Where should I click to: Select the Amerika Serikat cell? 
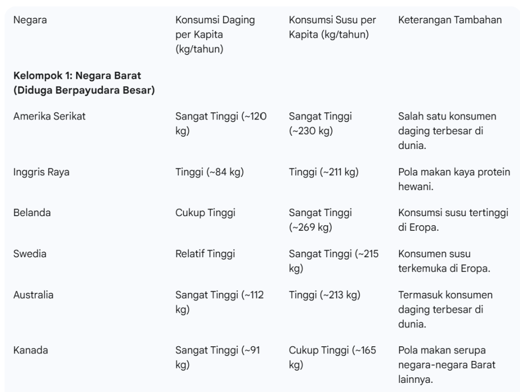49,116
